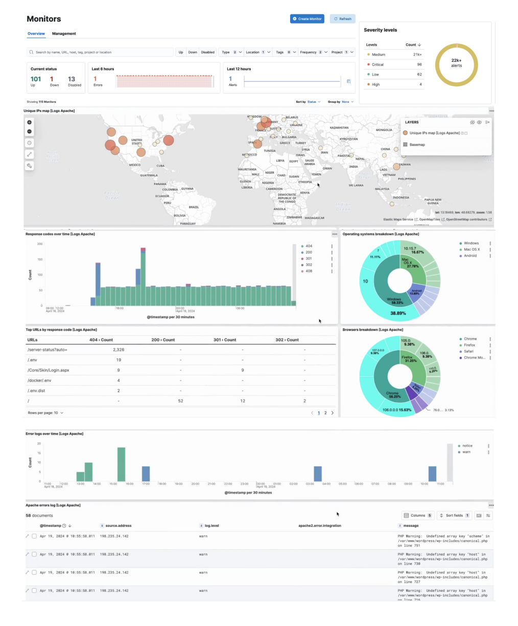Image resolution: width=518 pixels, height=626 pixels.
Task: Toggle the Disabled status filter
Action: pos(208,52)
